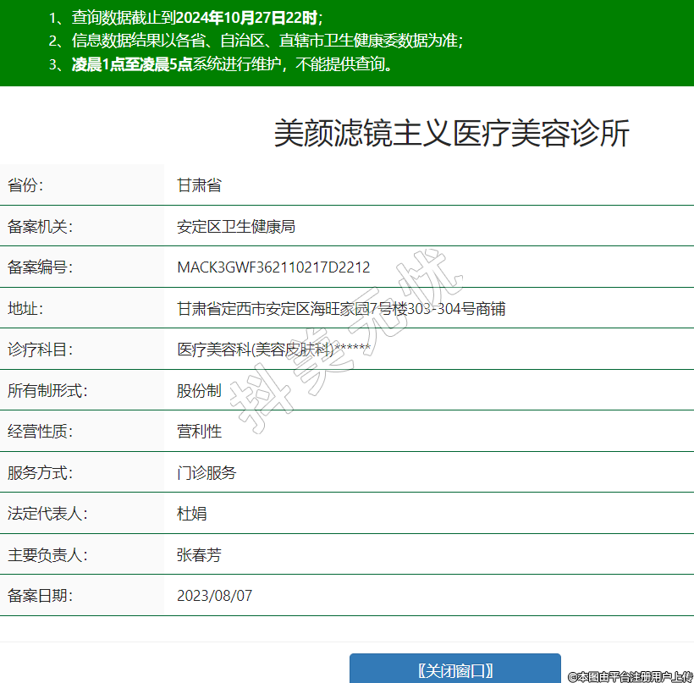Click the service mode value 门诊服务
Viewport: 694px width, 683px height.
[x=207, y=472]
